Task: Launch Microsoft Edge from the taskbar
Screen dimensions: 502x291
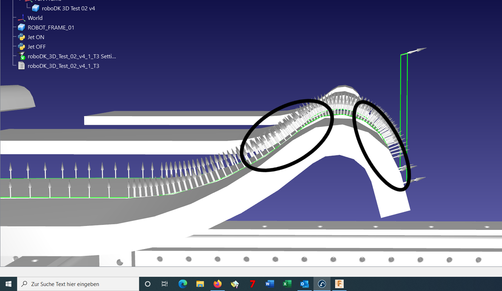Action: click(x=183, y=284)
